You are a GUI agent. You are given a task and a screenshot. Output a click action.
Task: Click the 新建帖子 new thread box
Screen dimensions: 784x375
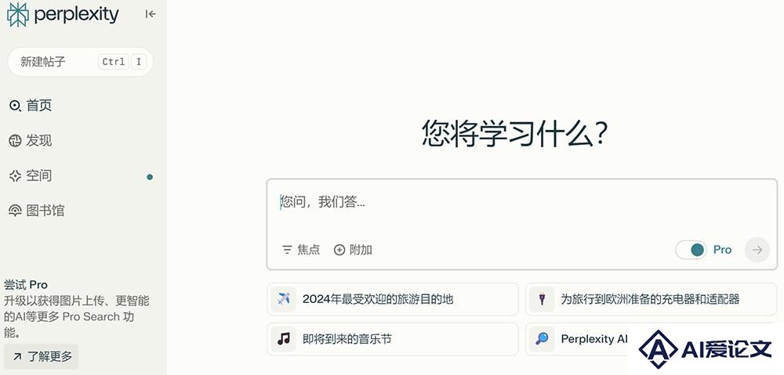[x=80, y=62]
